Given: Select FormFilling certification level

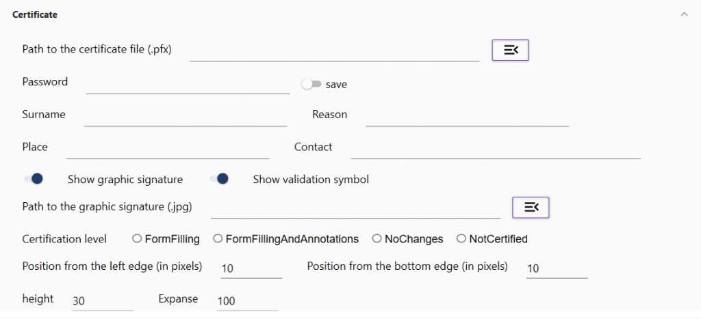Looking at the screenshot, I should point(137,239).
